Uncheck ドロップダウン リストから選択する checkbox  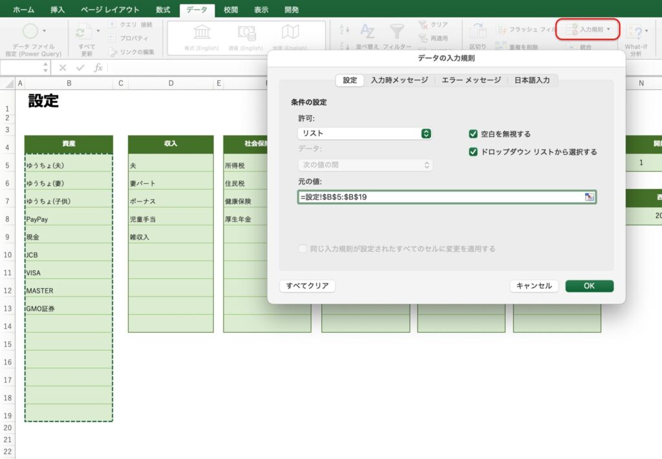tap(473, 152)
